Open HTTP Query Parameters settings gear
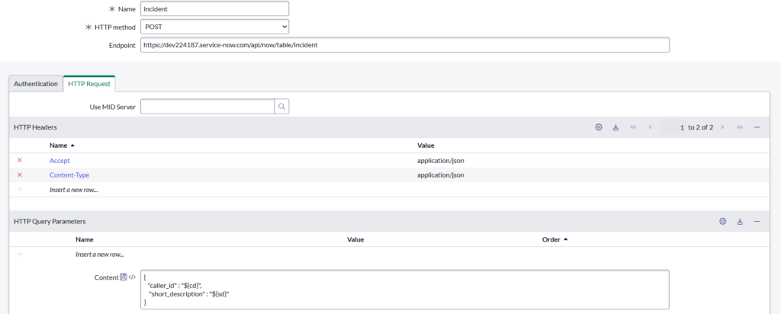This screenshot has width=781, height=314. pos(722,221)
